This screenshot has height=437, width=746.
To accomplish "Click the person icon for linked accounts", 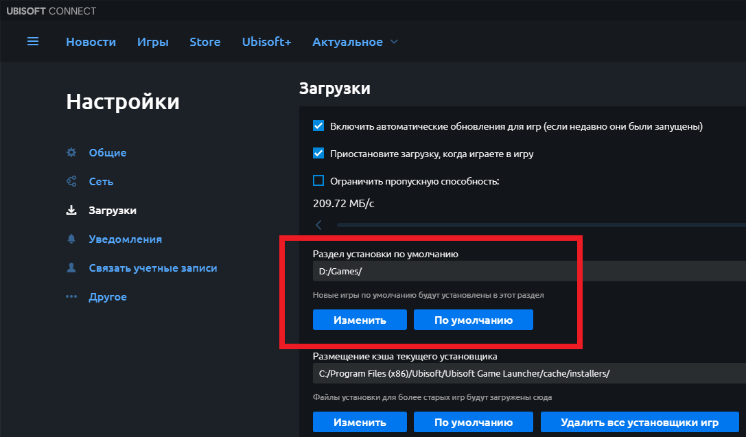I will (71, 268).
